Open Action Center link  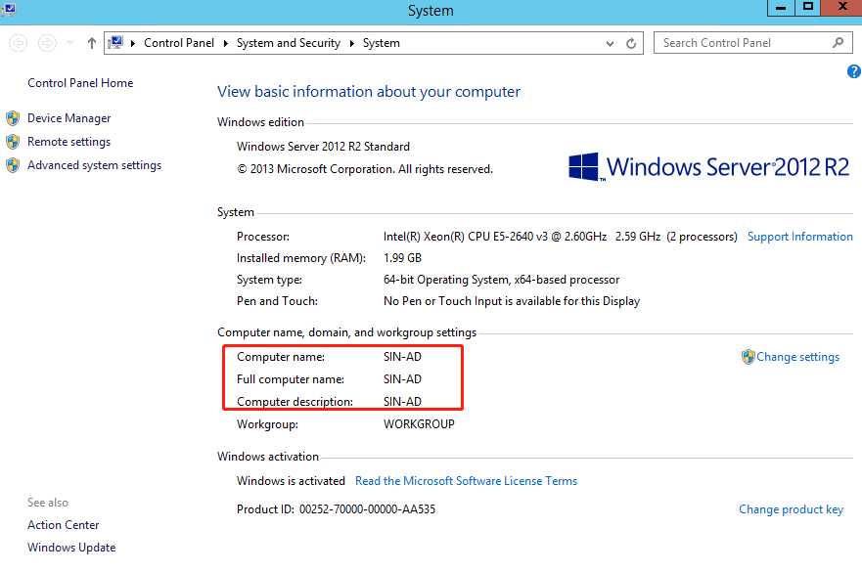click(64, 525)
